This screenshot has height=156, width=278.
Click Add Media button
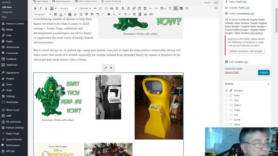point(40,1)
